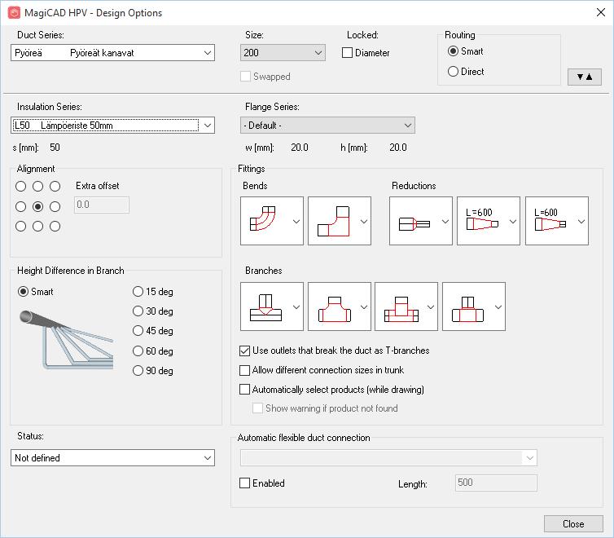The image size is (614, 538).
Task: Pick the second branch collar icon
Action: (335, 309)
